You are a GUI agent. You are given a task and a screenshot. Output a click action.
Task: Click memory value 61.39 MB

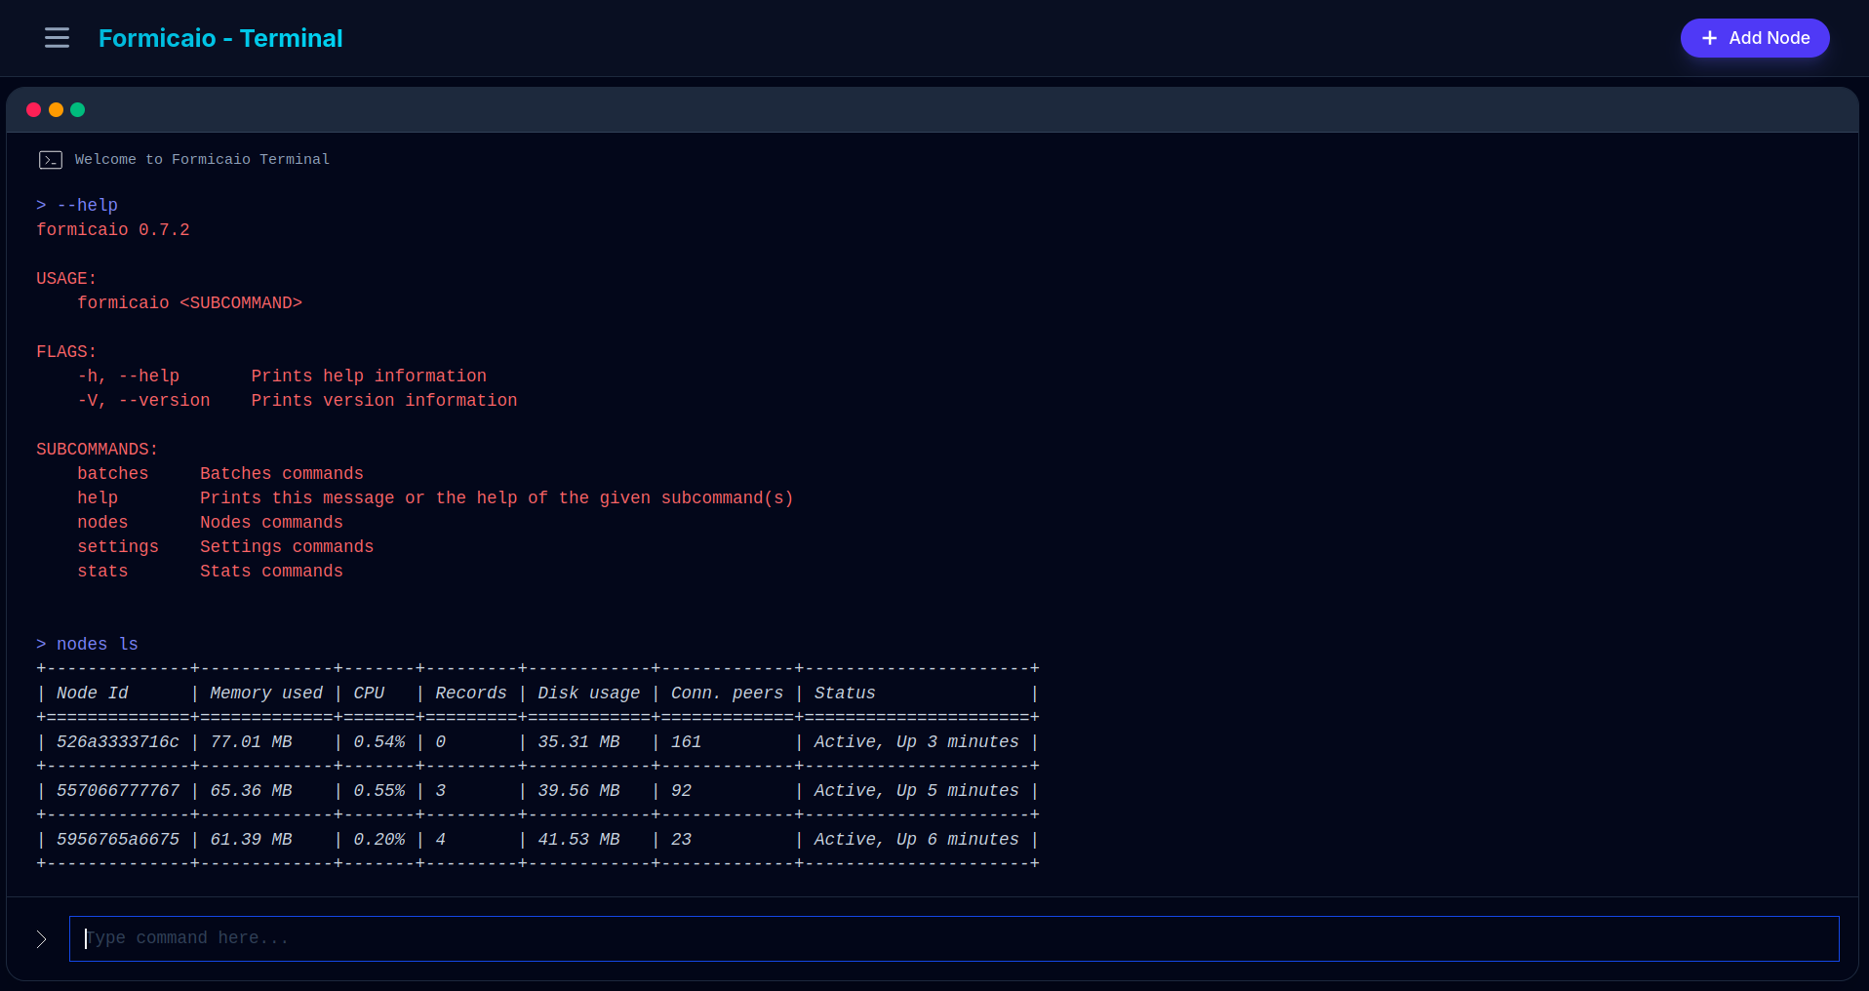point(251,839)
